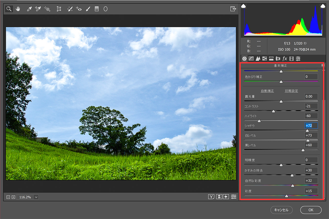Image resolution: width=329 pixels, height=219 pixels.
Task: Click the 彩度 slider handle
Action: (286, 196)
